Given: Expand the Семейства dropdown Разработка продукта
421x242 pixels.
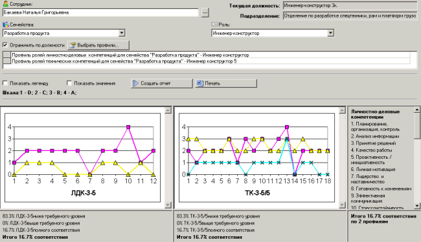Looking at the screenshot, I should [122, 33].
